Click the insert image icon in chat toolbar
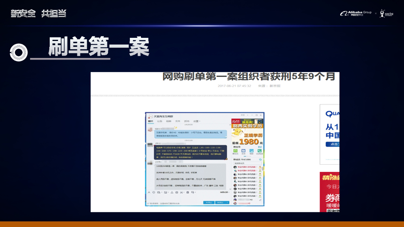 (x=166, y=192)
